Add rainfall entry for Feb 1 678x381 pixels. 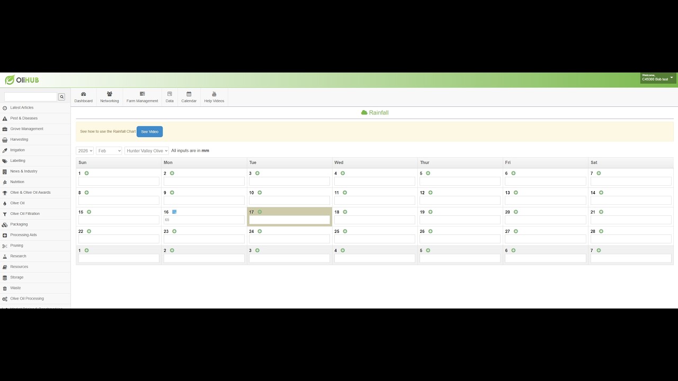click(x=87, y=173)
